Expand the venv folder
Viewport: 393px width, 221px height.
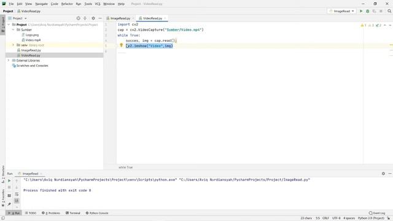[x=14, y=45]
